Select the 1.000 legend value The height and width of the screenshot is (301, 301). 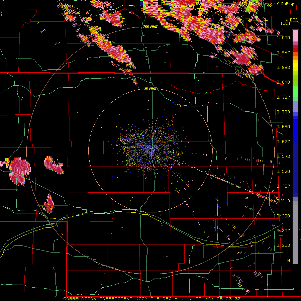(x=283, y=38)
